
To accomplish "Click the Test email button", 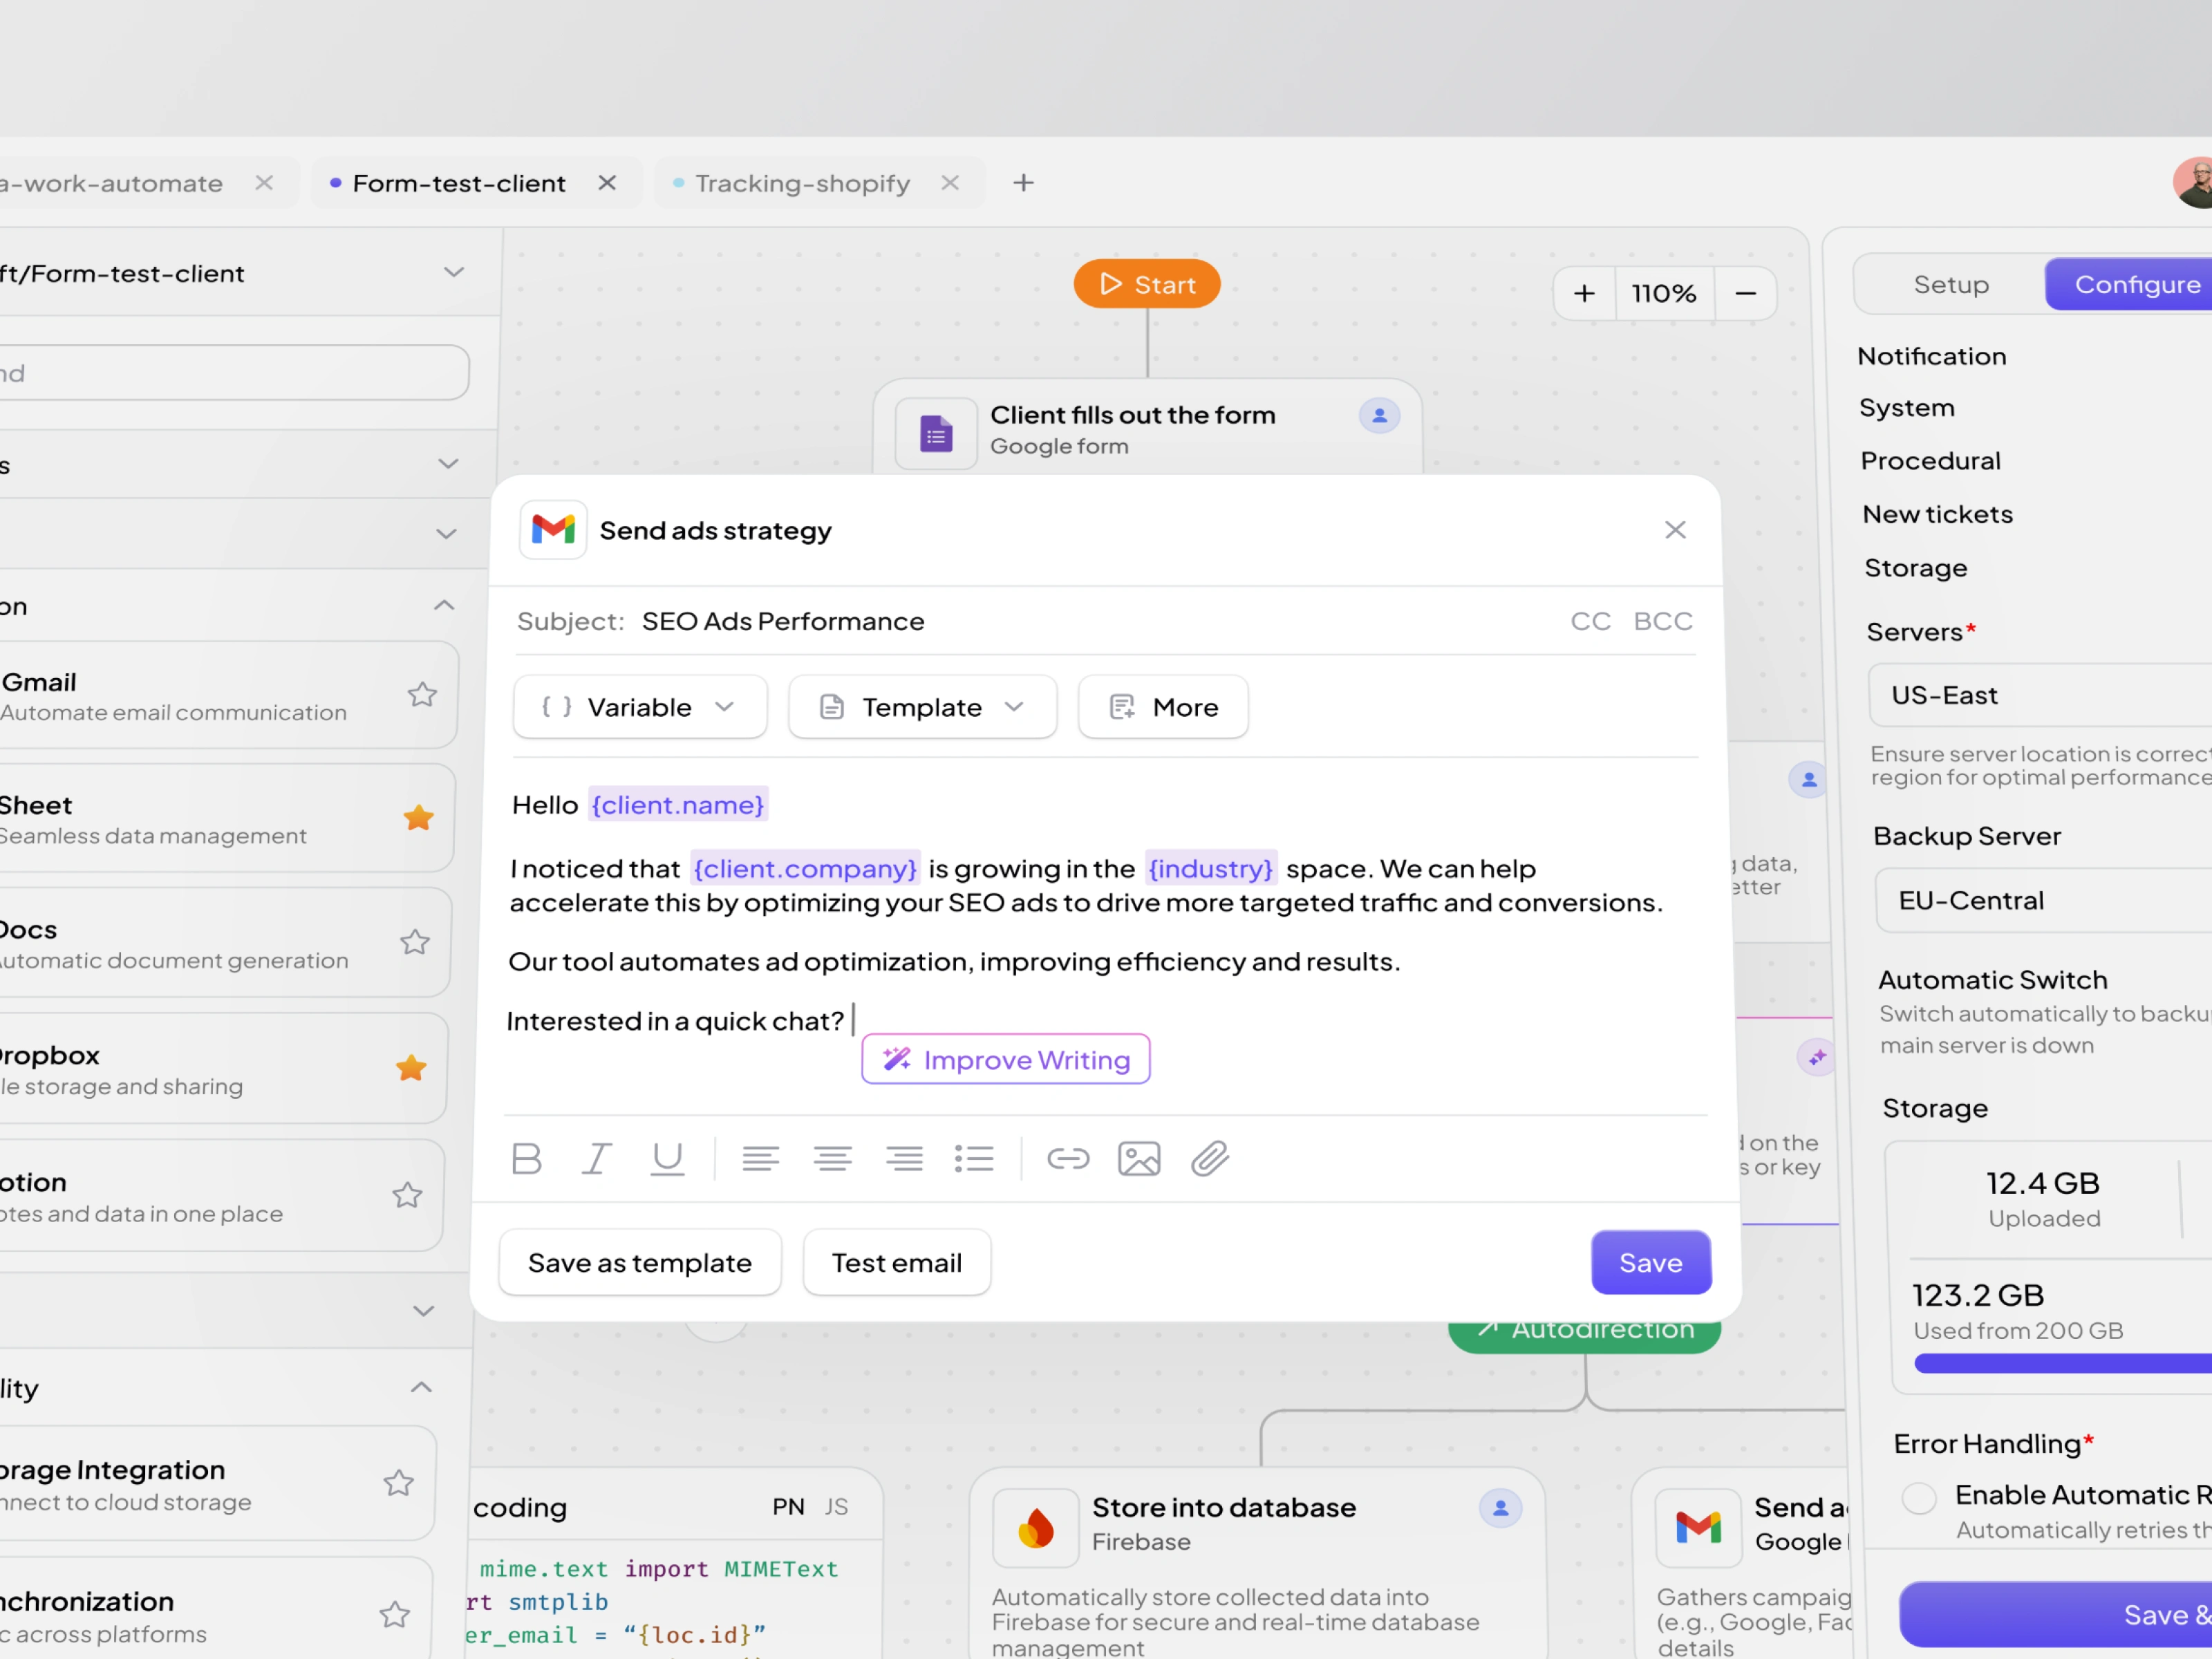I will [897, 1262].
